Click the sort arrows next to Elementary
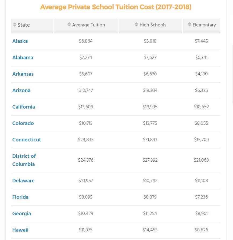The image size is (233, 240). [189, 25]
